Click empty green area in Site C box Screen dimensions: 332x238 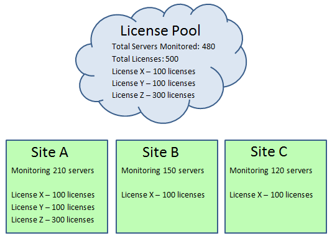point(275,216)
